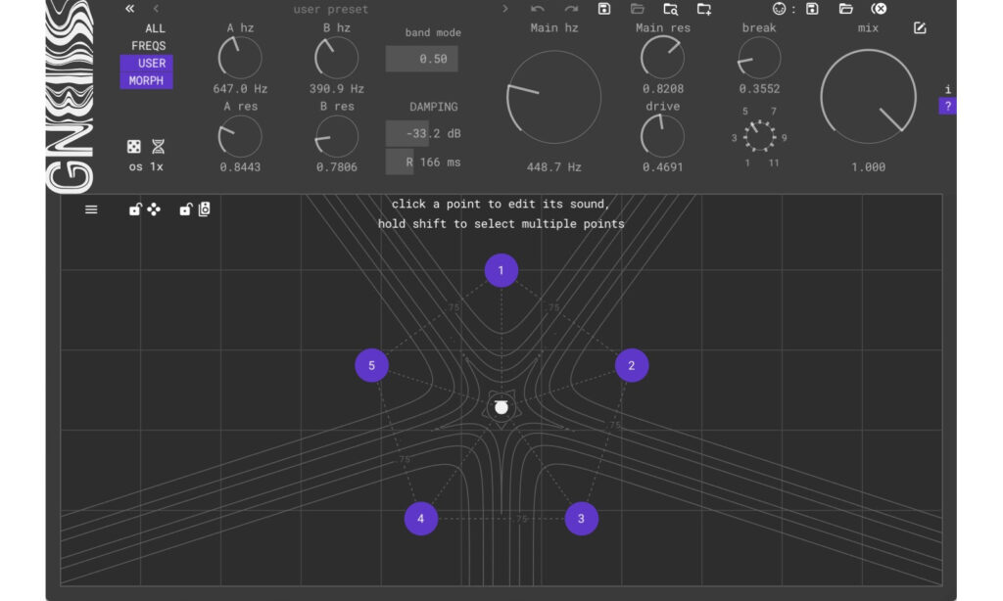Click the open folder icon right of smiley
The width and height of the screenshot is (1003, 601).
pyautogui.click(x=845, y=8)
